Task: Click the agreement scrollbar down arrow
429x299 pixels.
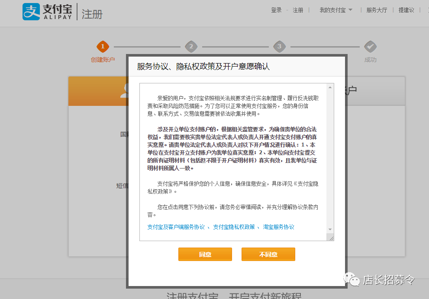Action: [x=330, y=229]
